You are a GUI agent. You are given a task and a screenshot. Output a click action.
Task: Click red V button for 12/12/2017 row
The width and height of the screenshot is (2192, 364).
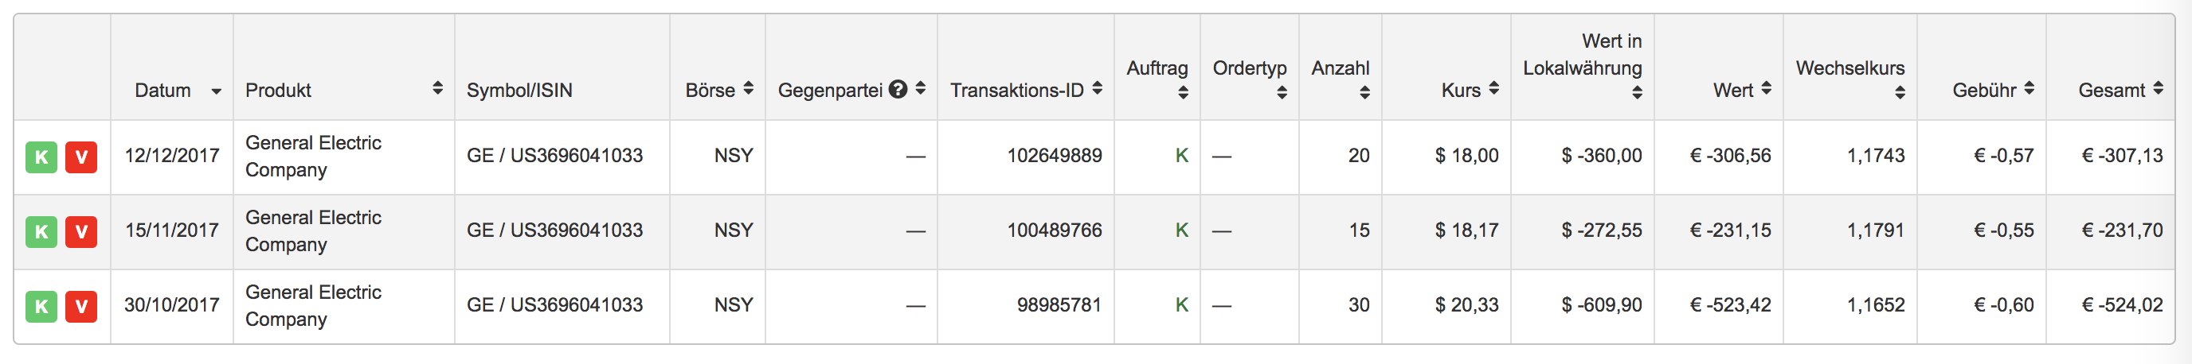point(82,157)
